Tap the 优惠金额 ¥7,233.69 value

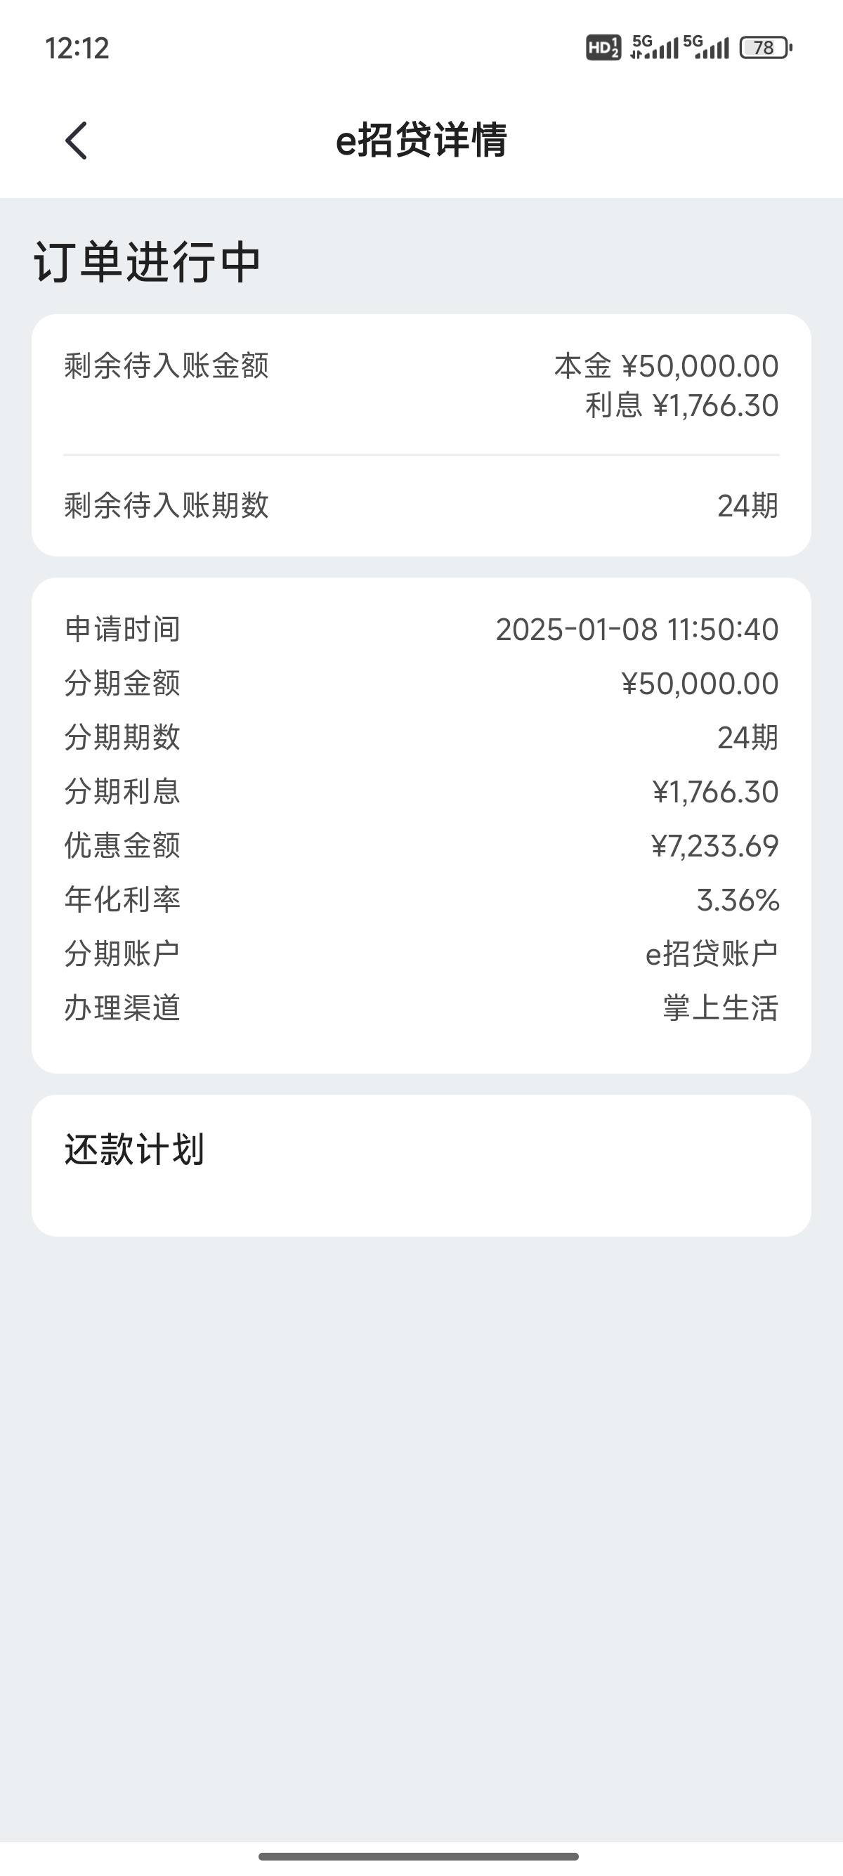(715, 845)
